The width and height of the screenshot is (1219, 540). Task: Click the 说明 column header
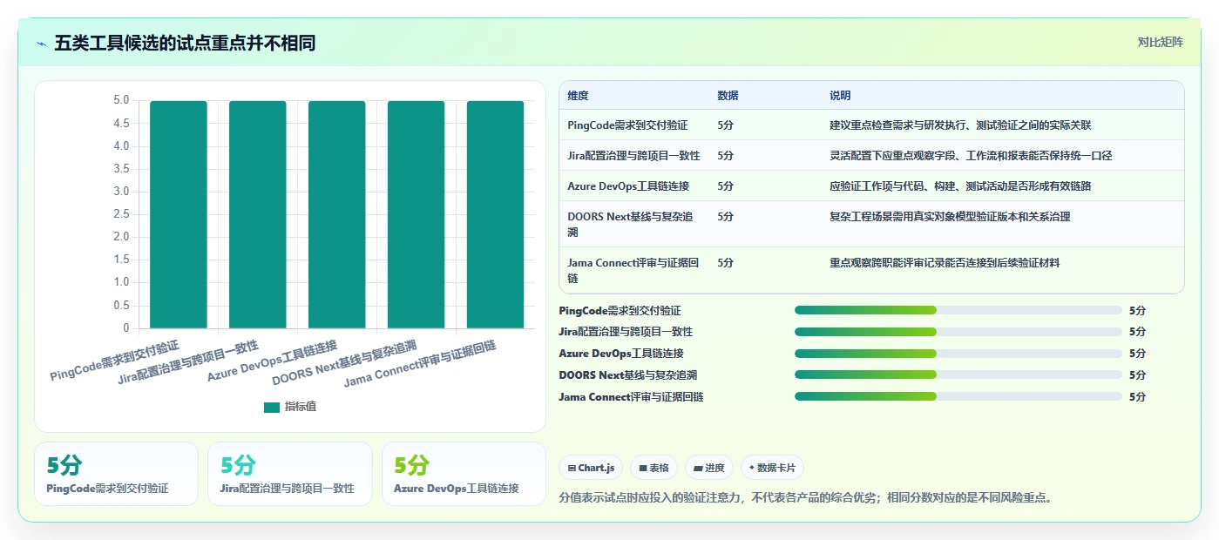(840, 96)
